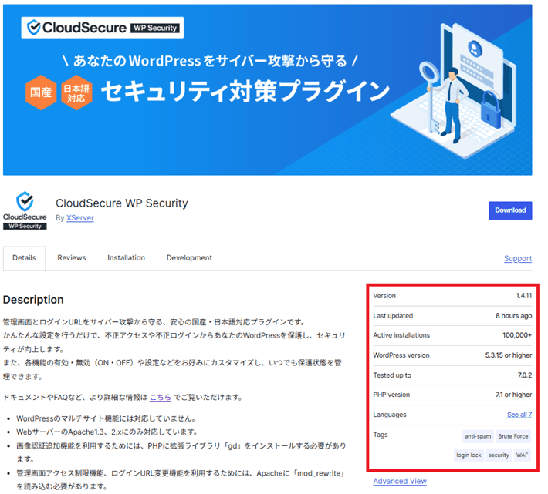The width and height of the screenshot is (548, 494).
Task: Click the 日本語対応 orange hexagon badge
Action: (76, 92)
